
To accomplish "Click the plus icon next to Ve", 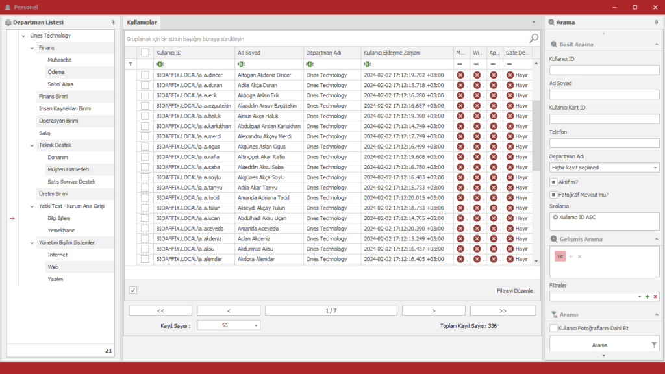I will tap(571, 256).
